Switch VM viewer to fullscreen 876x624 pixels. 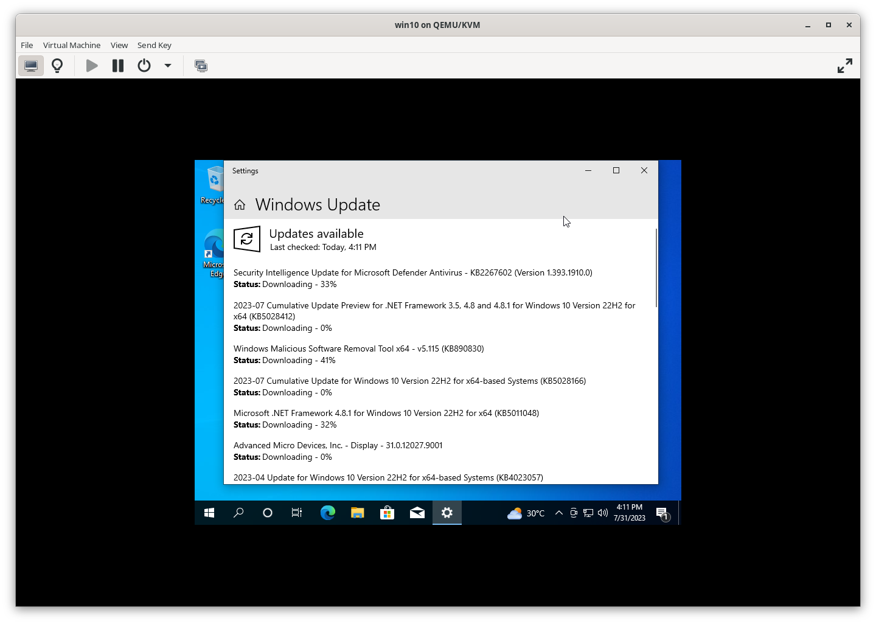[845, 66]
